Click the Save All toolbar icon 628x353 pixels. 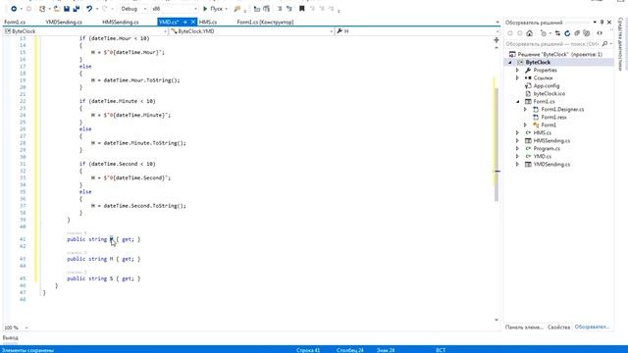77,9
